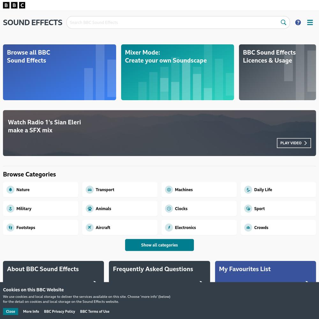Open Frequently Asked Questions card
The width and height of the screenshot is (319, 319).
[x=159, y=271]
